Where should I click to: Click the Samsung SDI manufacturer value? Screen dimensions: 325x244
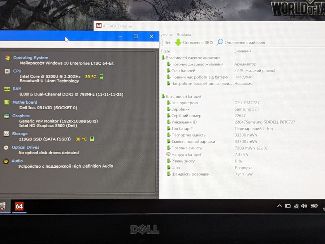point(246,109)
